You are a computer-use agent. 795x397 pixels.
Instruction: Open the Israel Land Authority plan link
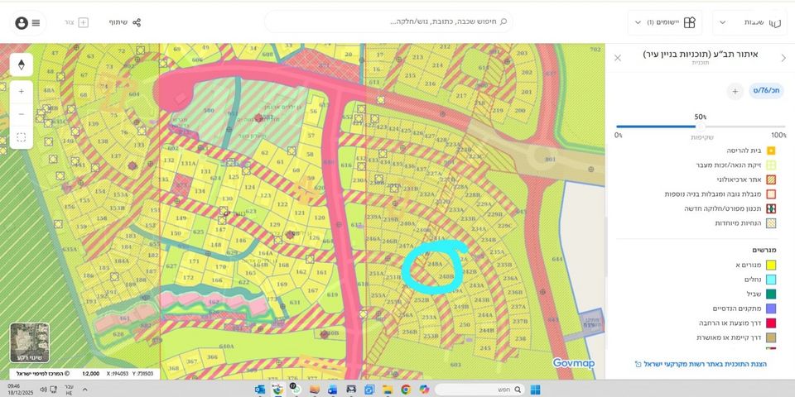pyautogui.click(x=700, y=364)
